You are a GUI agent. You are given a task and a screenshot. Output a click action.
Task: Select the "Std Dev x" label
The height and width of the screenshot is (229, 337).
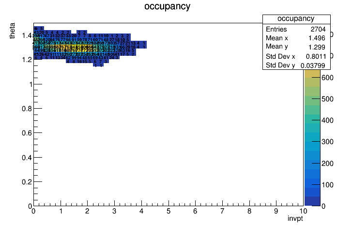pyautogui.click(x=280, y=56)
